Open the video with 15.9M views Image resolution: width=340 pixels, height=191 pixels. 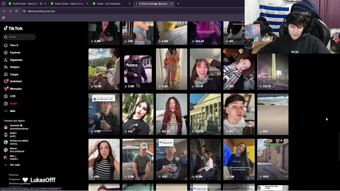[x=205, y=159]
